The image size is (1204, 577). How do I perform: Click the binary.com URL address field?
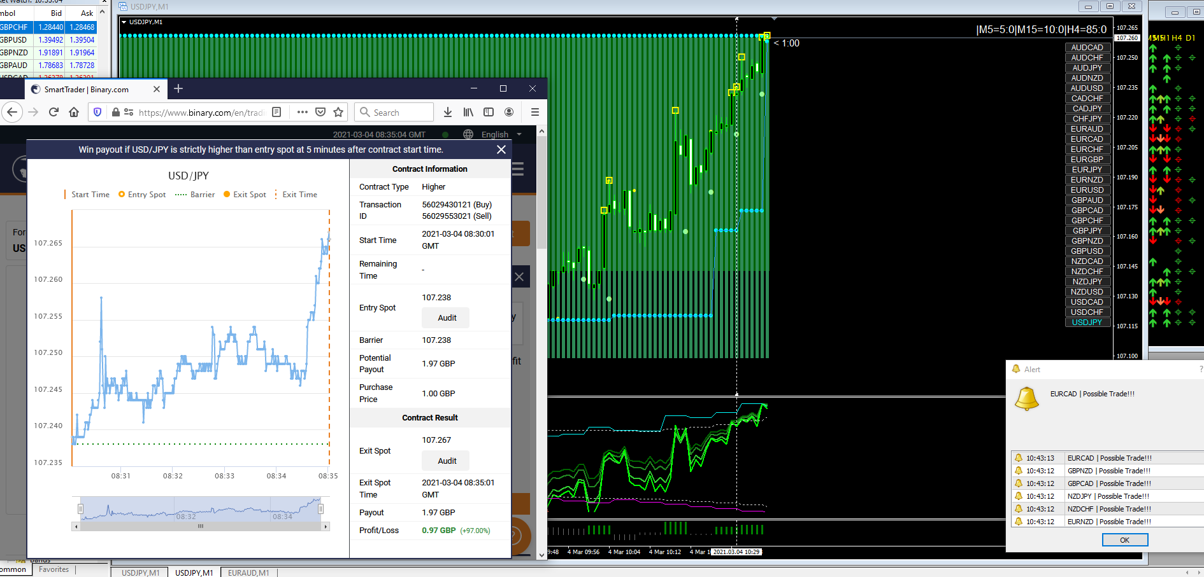(x=201, y=113)
